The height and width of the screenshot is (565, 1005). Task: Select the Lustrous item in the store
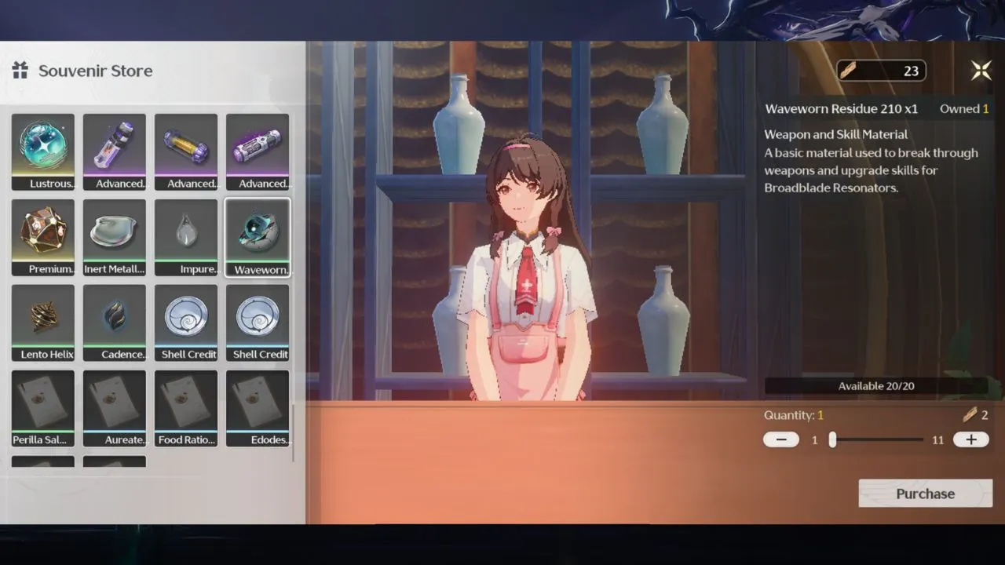tap(43, 151)
